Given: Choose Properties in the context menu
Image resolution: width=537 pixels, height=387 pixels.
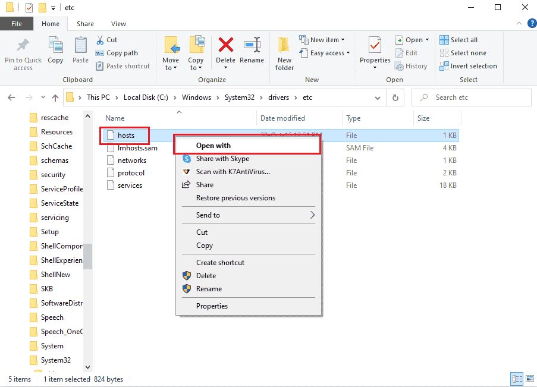Looking at the screenshot, I should (249, 306).
